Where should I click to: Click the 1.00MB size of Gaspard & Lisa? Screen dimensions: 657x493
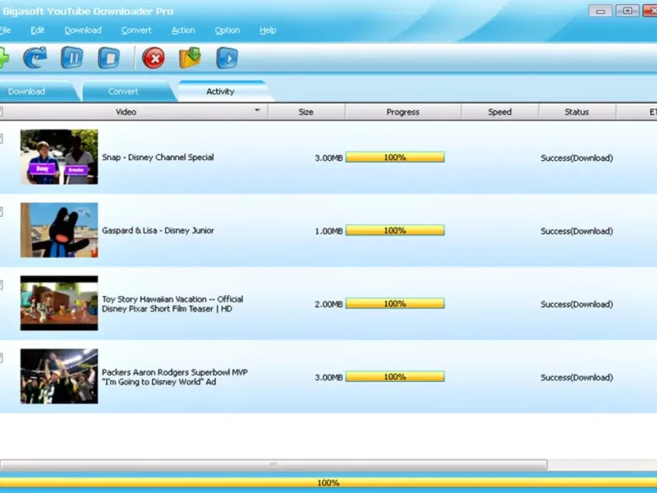tap(328, 231)
